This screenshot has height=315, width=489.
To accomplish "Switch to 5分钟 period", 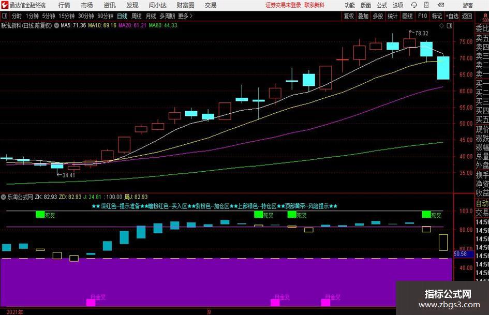I will (49, 16).
